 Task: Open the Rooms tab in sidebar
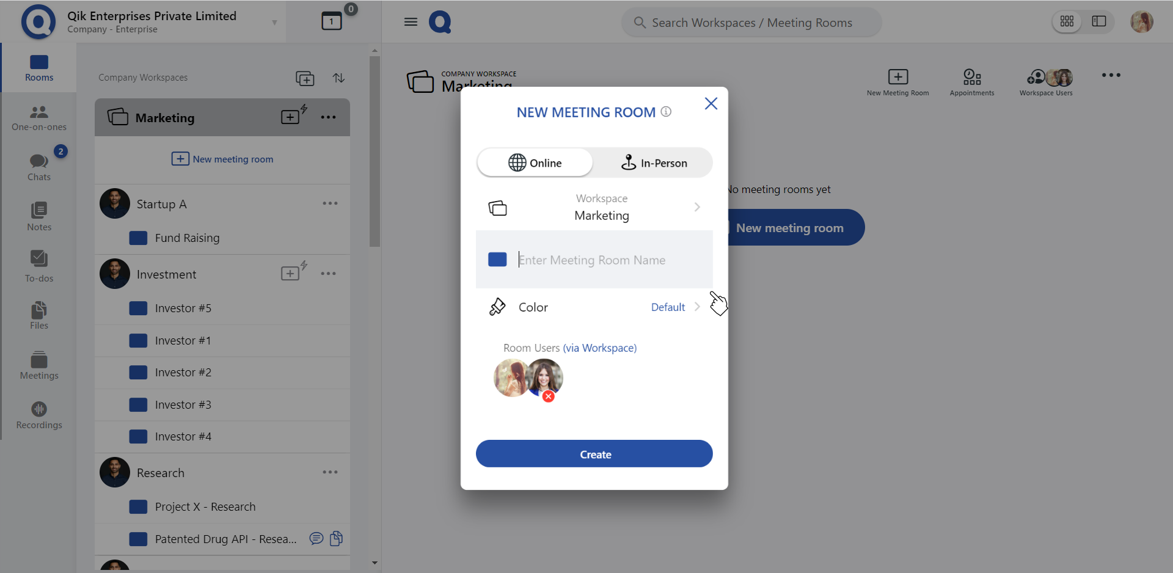click(x=39, y=67)
